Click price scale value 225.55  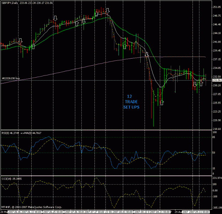coord(217,103)
